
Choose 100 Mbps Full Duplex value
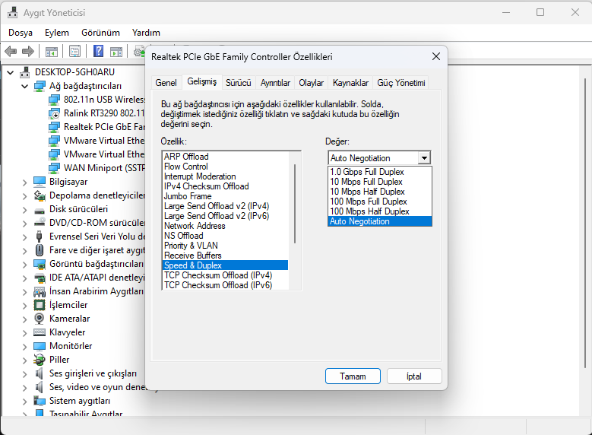[380, 202]
